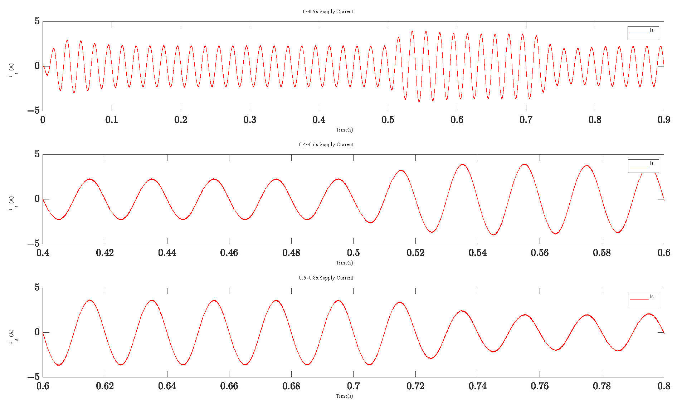Click the "0.5" x-tick of the 0~0.9s plot

pyautogui.click(x=388, y=120)
